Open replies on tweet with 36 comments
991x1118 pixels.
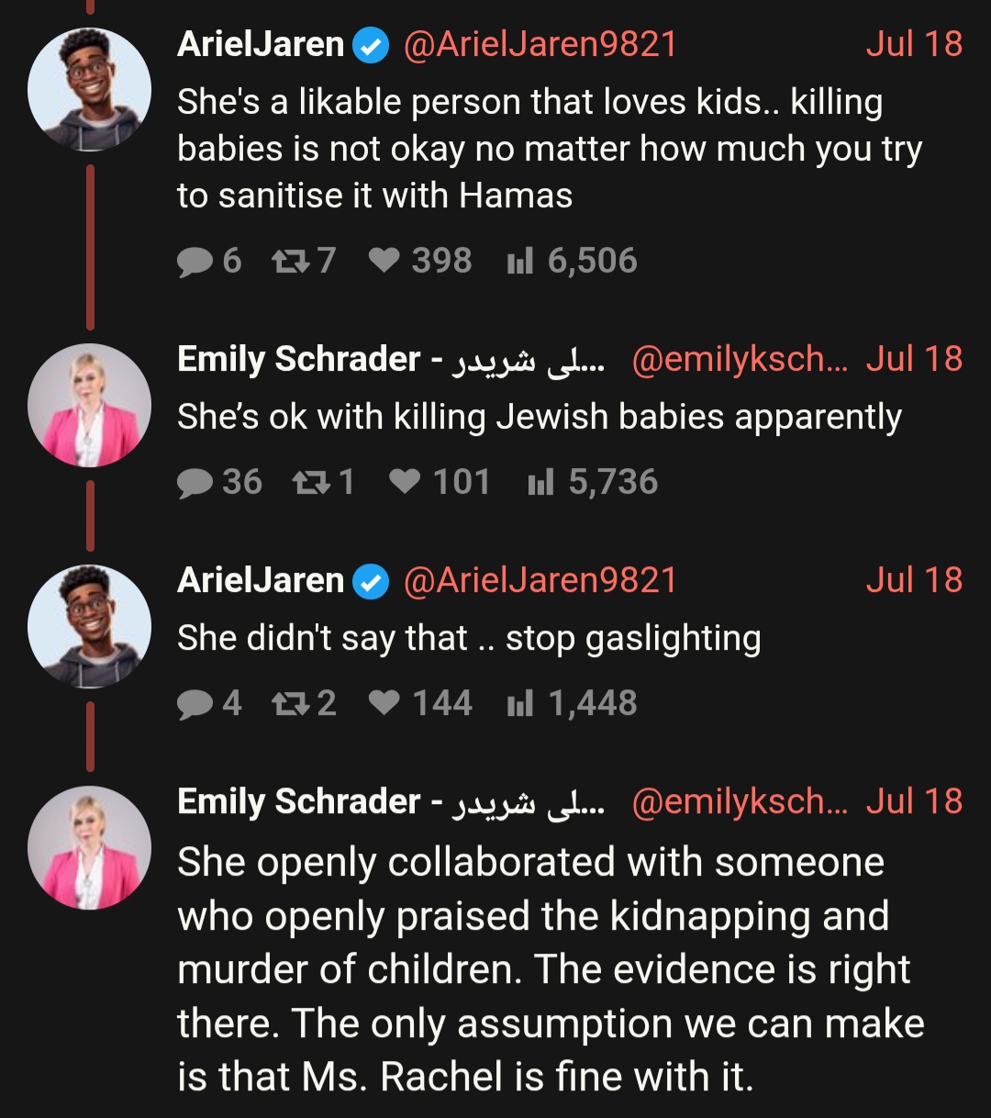pyautogui.click(x=219, y=483)
